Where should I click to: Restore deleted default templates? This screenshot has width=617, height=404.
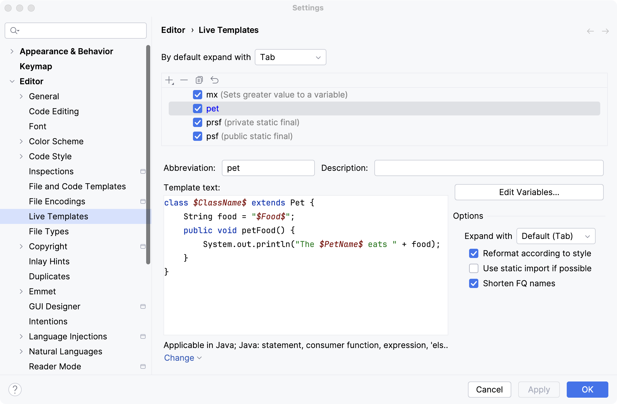coord(215,80)
